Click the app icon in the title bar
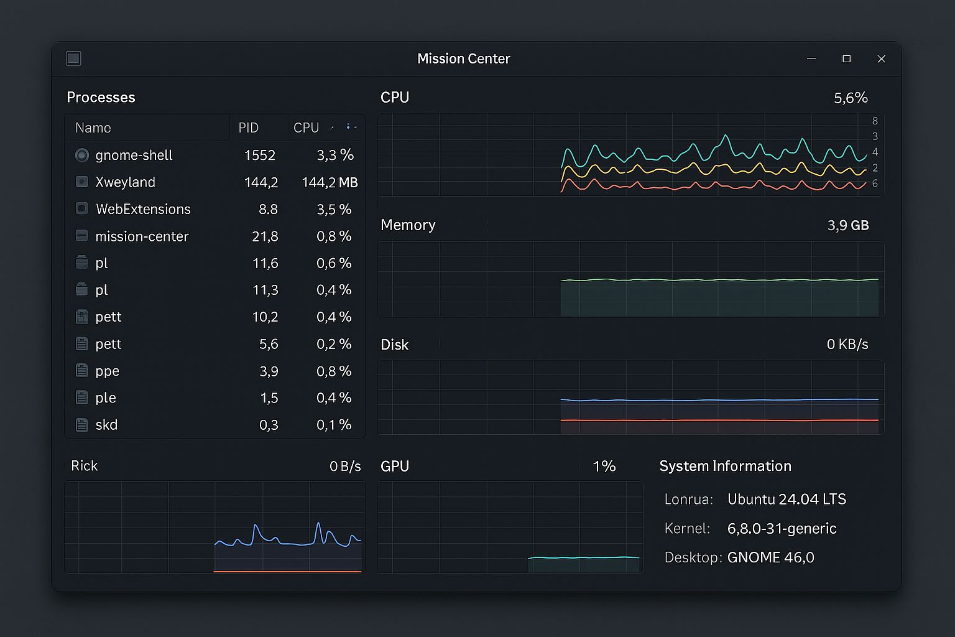This screenshot has width=955, height=637. (x=73, y=58)
